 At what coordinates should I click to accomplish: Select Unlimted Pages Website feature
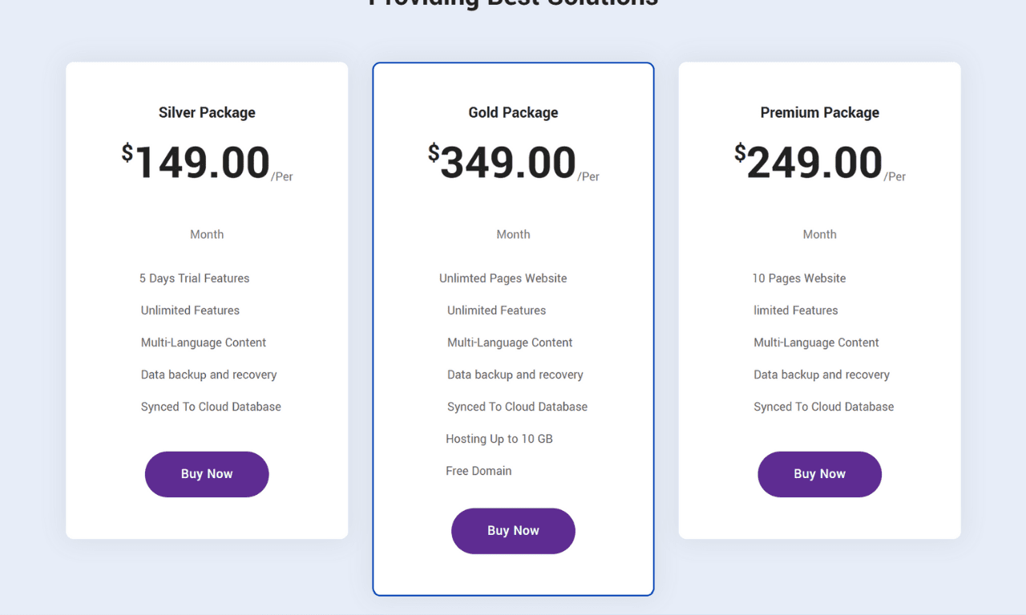point(503,279)
